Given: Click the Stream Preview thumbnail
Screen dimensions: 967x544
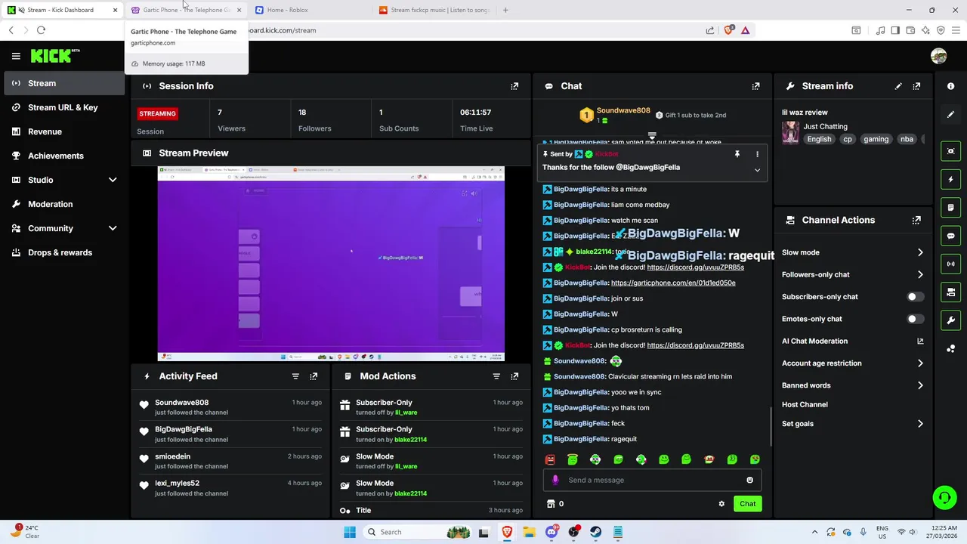Looking at the screenshot, I should click(331, 264).
